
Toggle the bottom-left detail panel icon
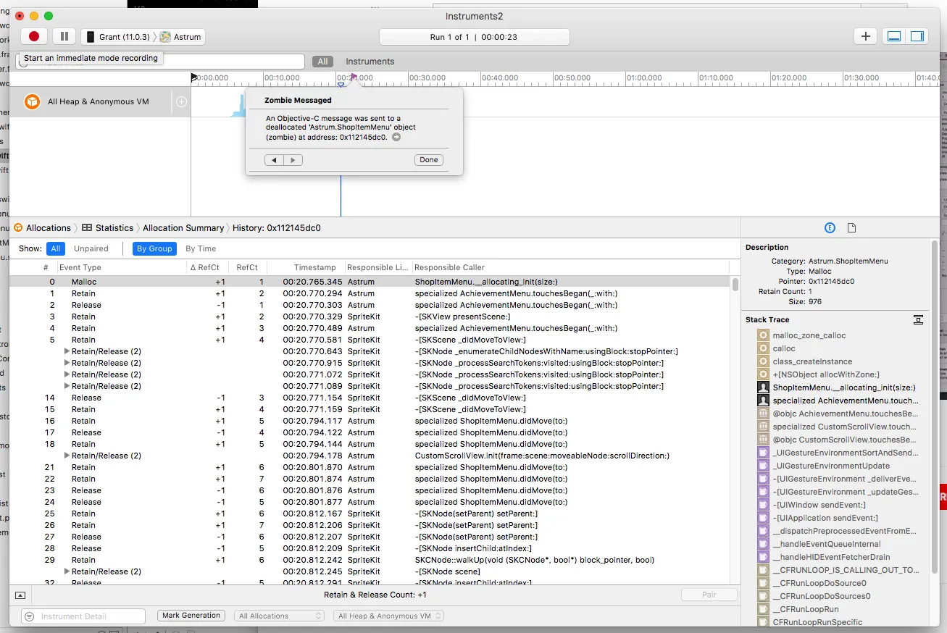coord(20,595)
